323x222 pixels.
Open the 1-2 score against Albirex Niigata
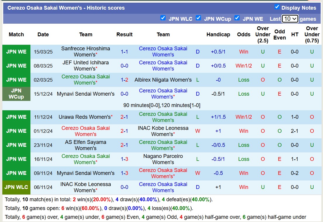click(x=124, y=80)
